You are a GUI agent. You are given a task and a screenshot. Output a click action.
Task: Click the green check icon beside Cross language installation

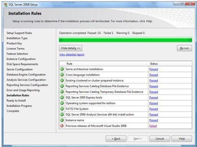62,75
